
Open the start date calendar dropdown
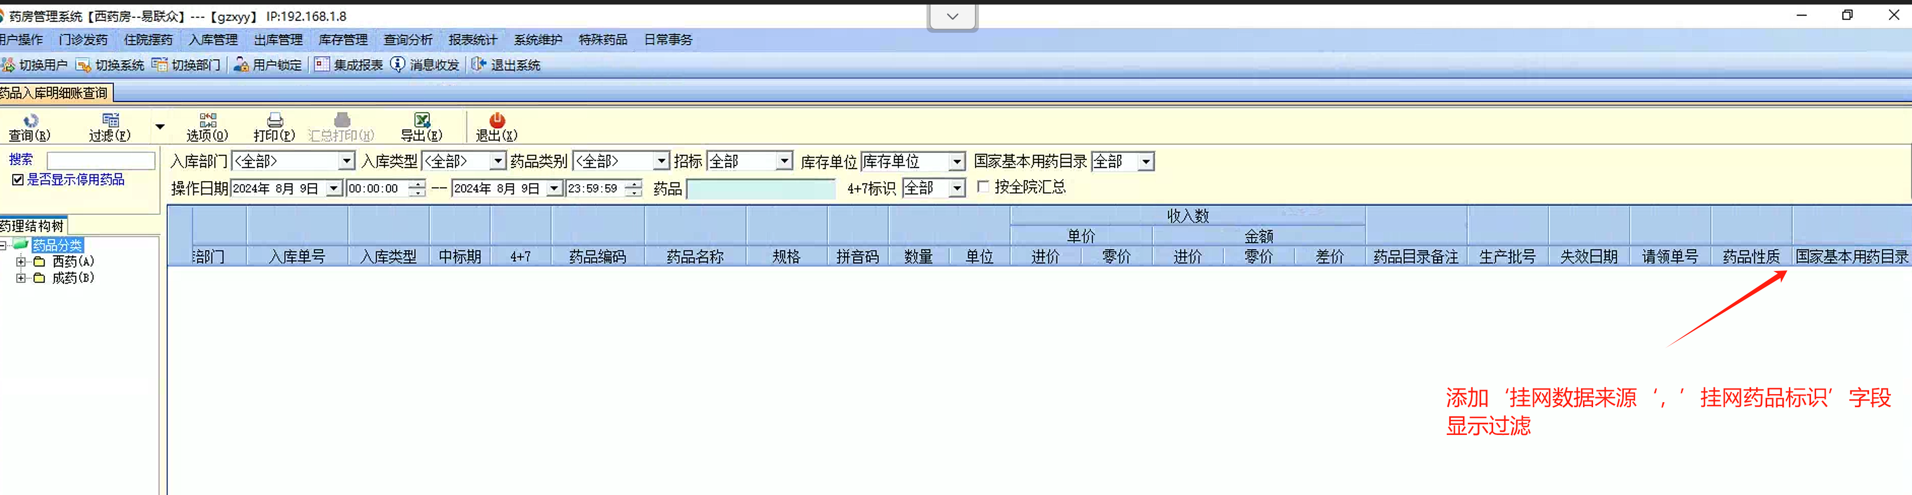(334, 189)
